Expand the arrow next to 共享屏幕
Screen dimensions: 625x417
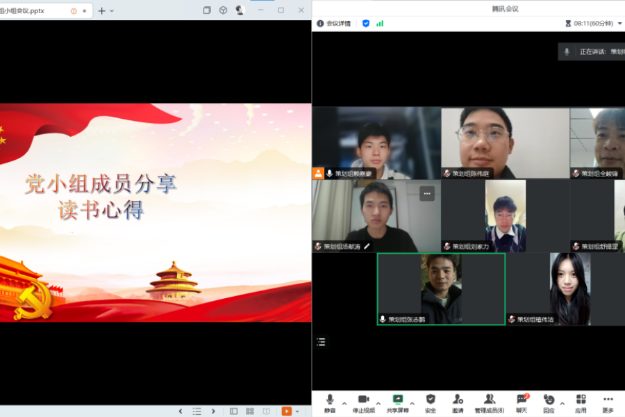(412, 403)
